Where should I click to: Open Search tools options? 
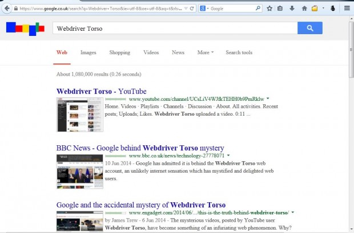point(239,52)
